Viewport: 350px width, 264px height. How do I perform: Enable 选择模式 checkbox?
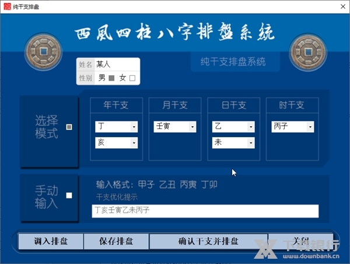[x=69, y=127]
